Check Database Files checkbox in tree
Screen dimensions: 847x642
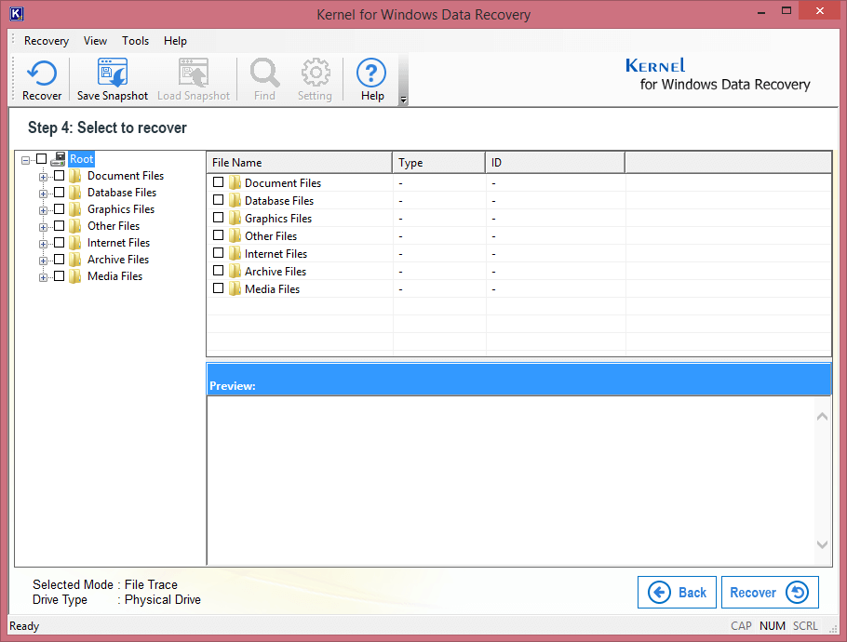coord(60,193)
